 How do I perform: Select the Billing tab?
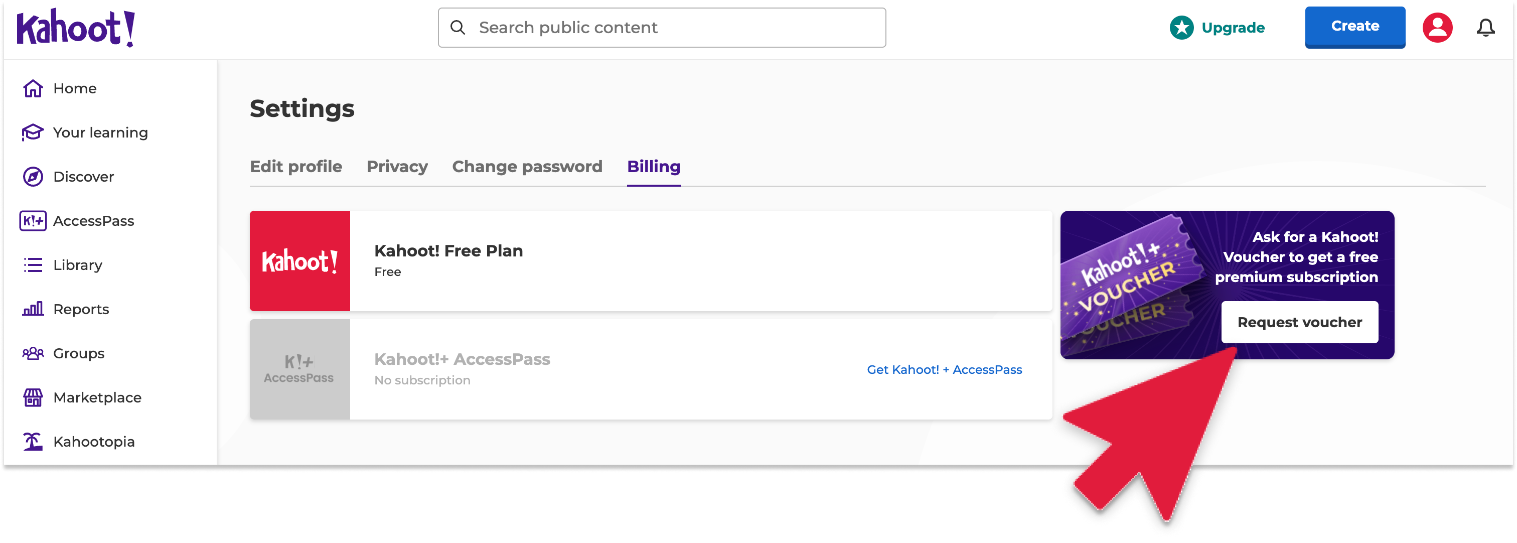(x=654, y=167)
